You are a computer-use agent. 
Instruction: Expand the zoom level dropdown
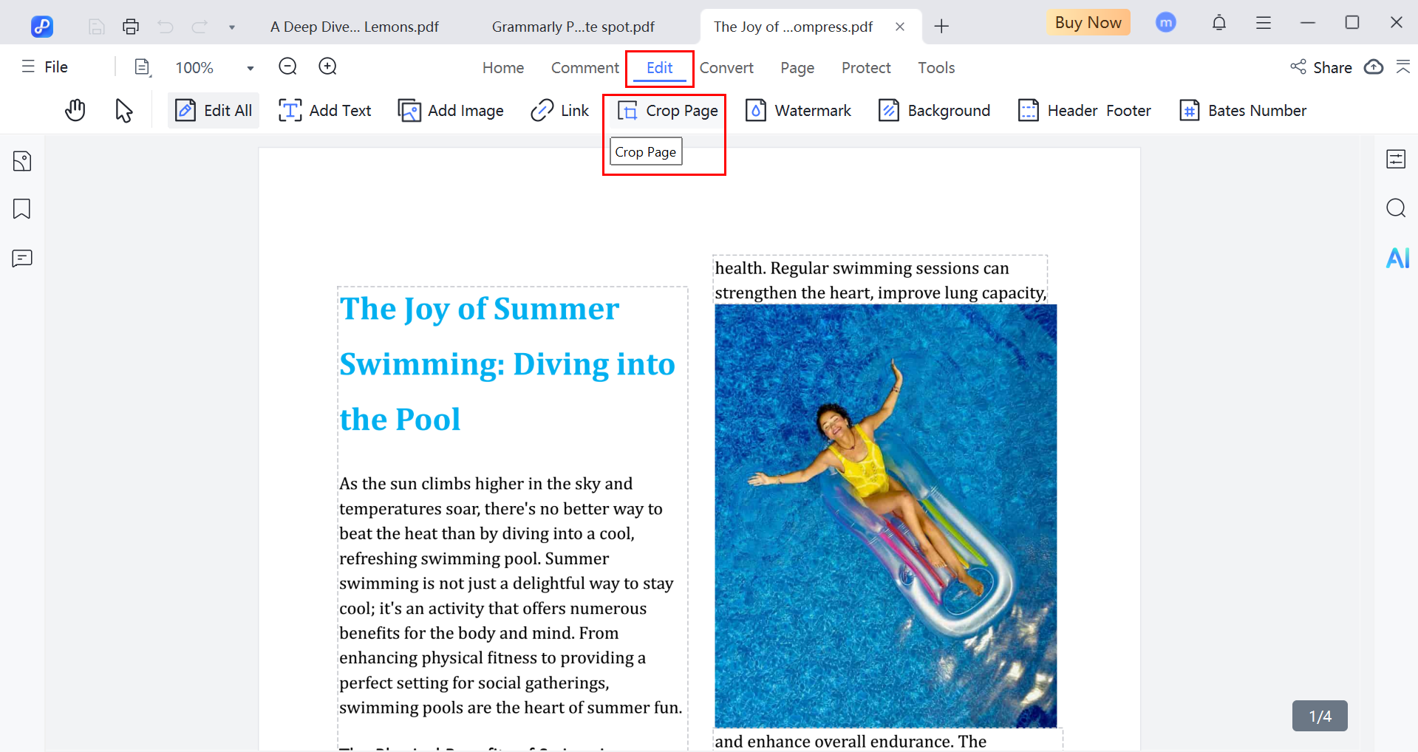[x=250, y=68]
